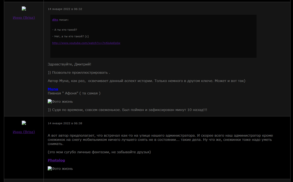Image resolution: width=293 pixels, height=182 pixels.
Task: Open the blue Muna author link
Action: [53, 89]
